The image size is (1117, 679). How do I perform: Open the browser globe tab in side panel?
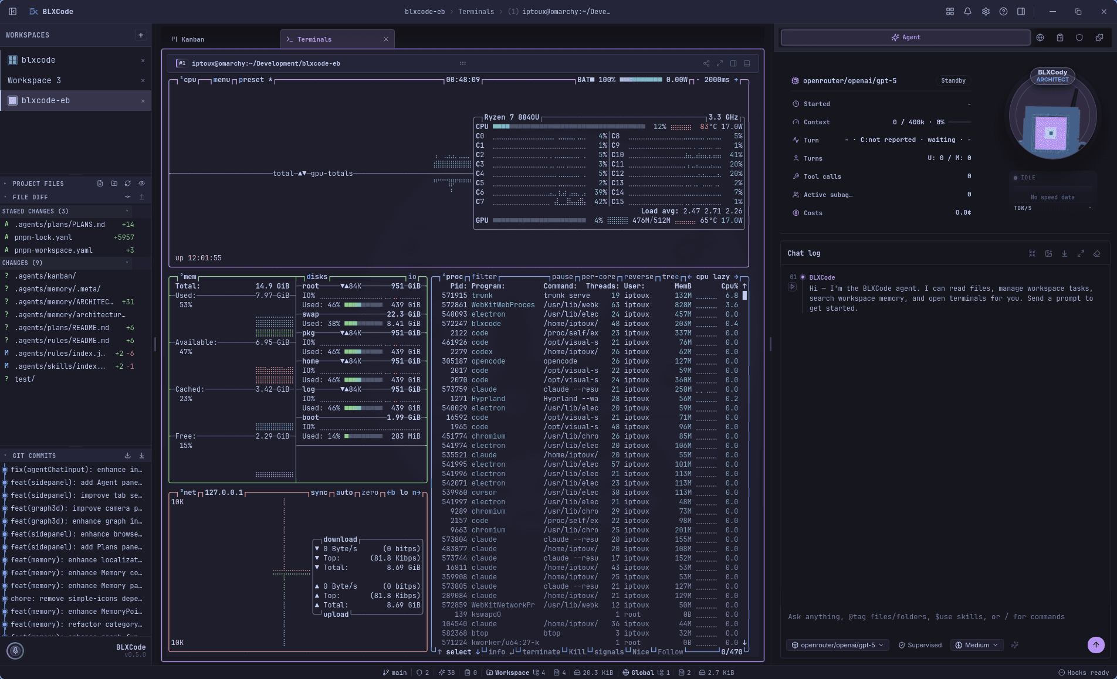coord(1040,38)
